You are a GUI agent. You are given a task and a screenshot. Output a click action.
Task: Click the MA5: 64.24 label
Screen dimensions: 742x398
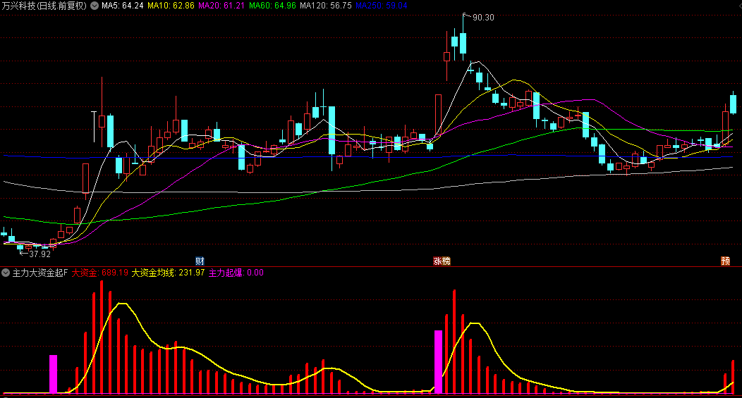click(x=123, y=6)
